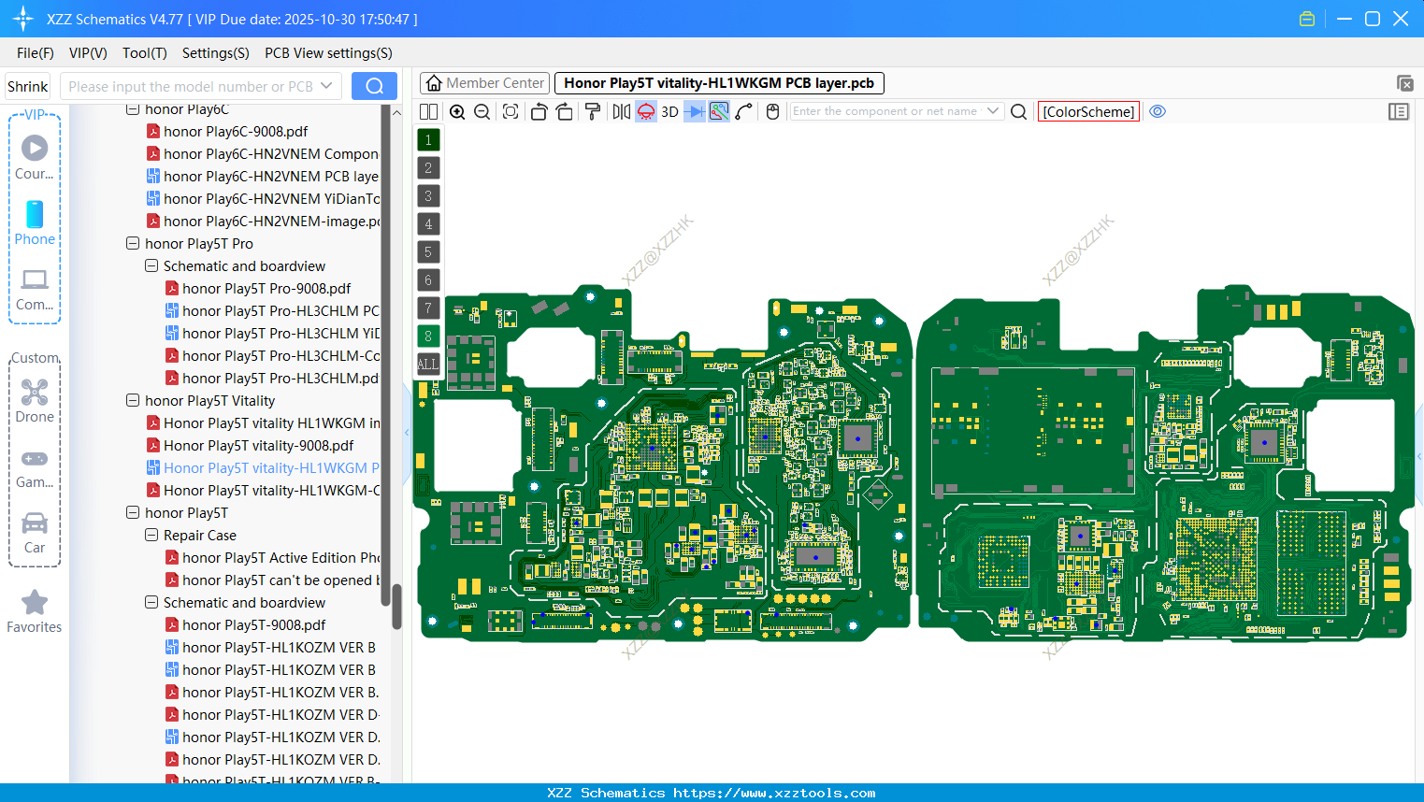Collapse Schematic and boardview under Play5T Pro
Screen dimensions: 1424x802
point(151,265)
